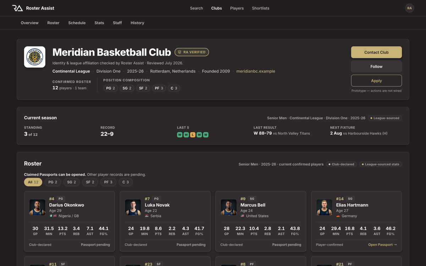426x266 pixels.
Task: Click the Germany flag icon
Action: tap(338, 216)
